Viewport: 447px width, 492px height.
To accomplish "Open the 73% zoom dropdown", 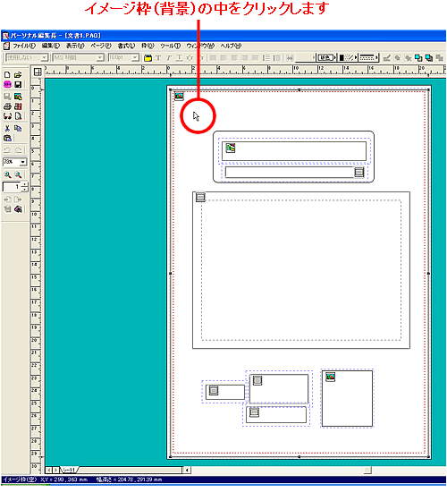I will [x=23, y=162].
